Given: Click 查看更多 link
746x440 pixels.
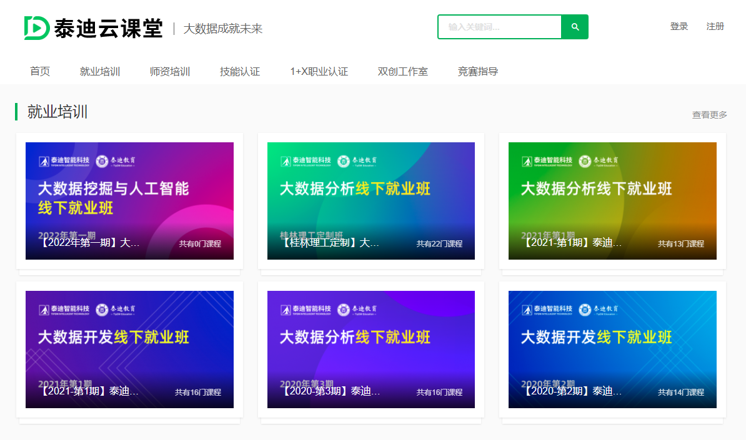Looking at the screenshot, I should (x=709, y=114).
